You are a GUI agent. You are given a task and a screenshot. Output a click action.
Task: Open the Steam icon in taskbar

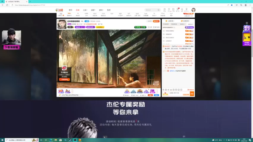(70, 140)
